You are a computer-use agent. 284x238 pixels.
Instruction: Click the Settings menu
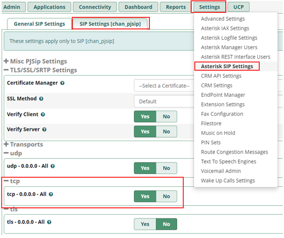209,7
